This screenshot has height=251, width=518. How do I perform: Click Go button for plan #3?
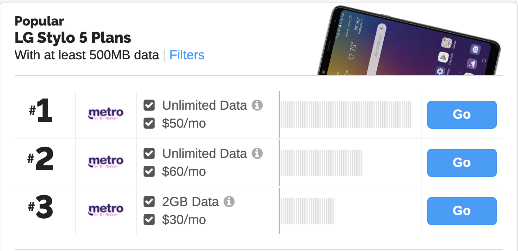tap(462, 211)
